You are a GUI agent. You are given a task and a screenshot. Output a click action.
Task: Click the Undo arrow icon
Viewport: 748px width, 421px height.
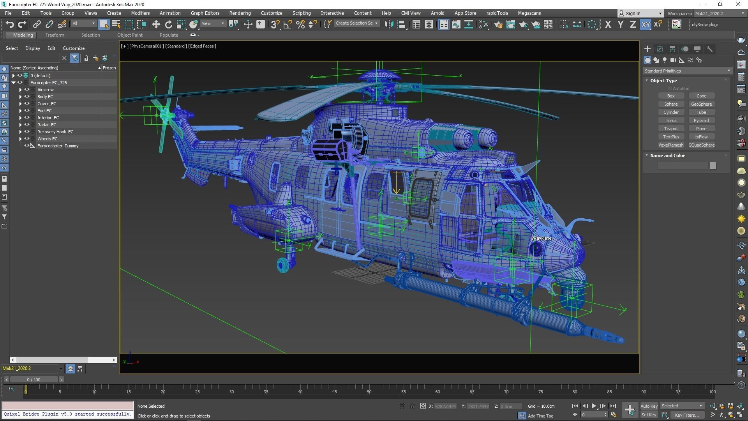click(x=10, y=25)
